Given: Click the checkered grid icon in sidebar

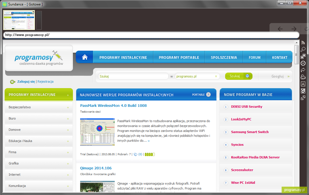Looking at the screenshot, I should 303,91.
